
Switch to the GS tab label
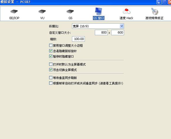click(70, 18)
